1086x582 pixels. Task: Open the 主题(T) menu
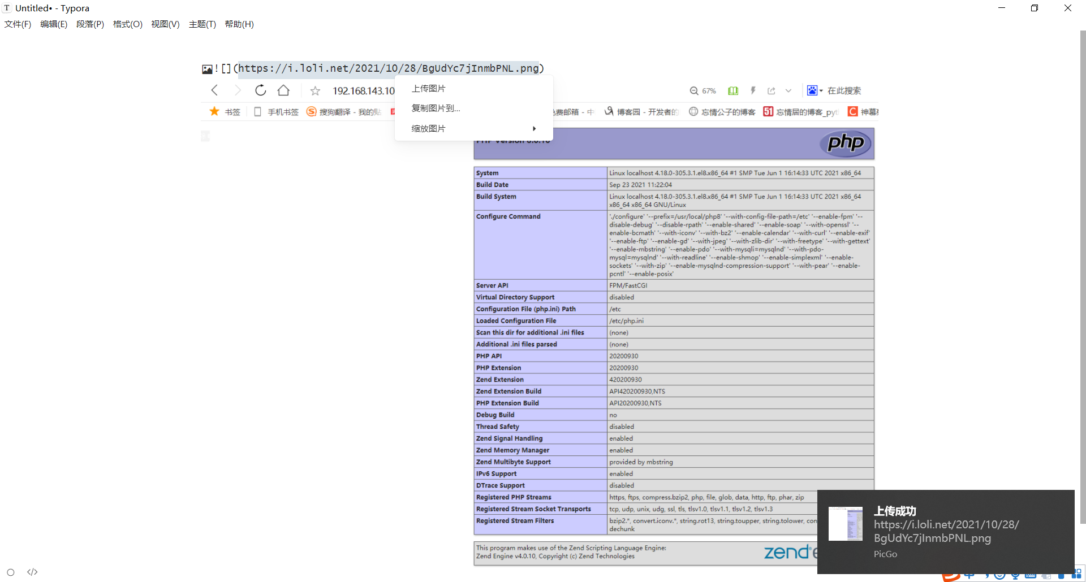(202, 24)
